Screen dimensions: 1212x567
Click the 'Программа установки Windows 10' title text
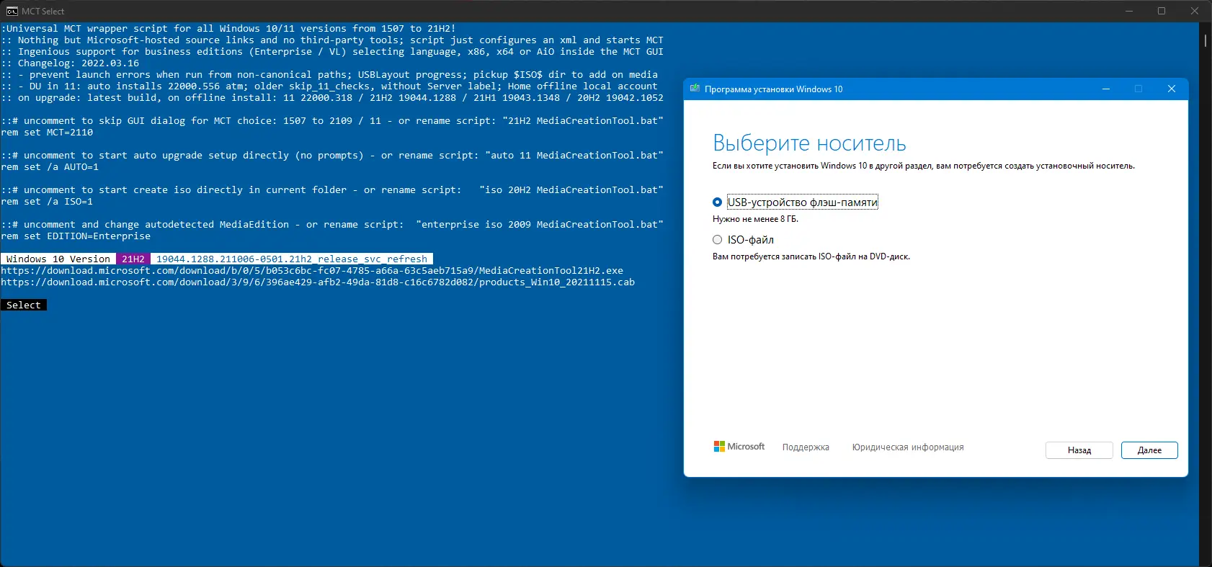(x=773, y=89)
